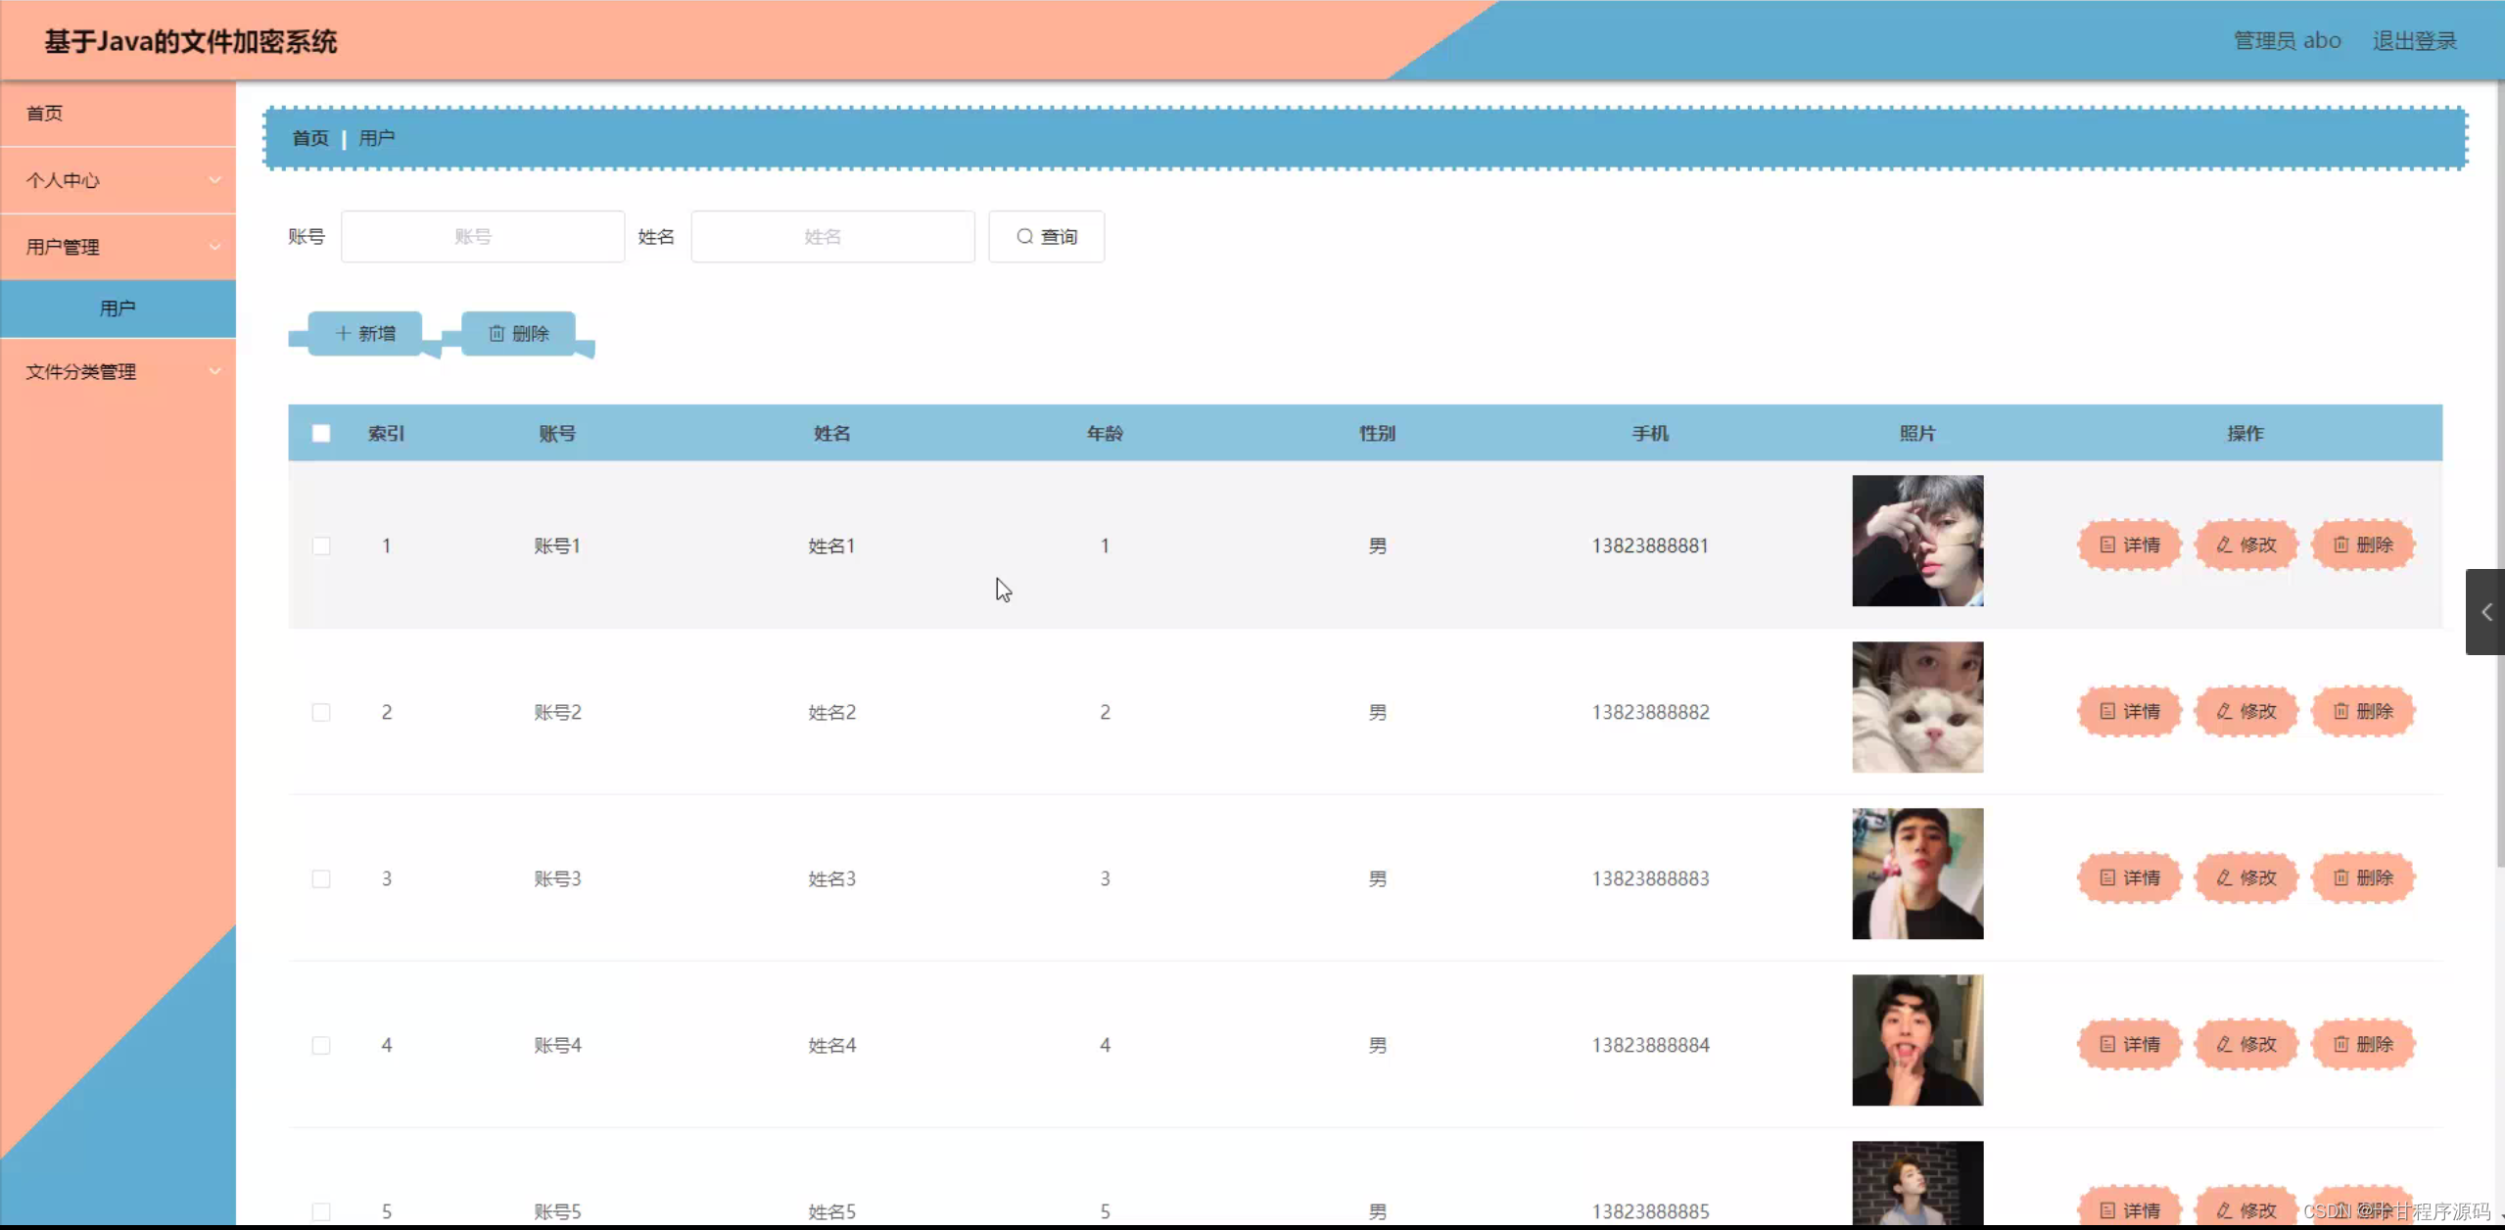Click the 修改 edit button for row 2
The width and height of the screenshot is (2505, 1230).
tap(2245, 712)
